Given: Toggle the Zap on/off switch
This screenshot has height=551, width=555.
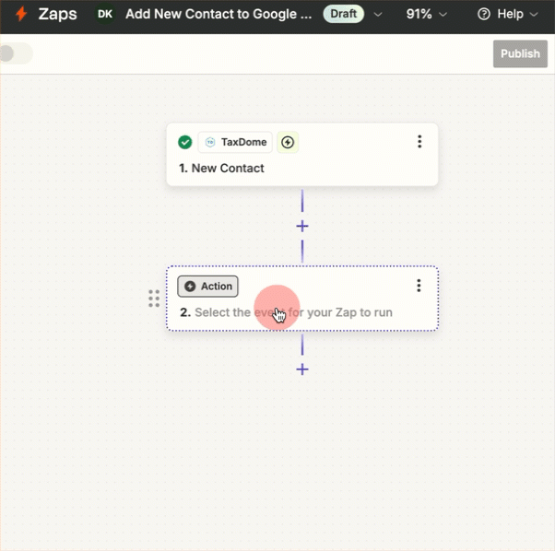Looking at the screenshot, I should coord(14,53).
